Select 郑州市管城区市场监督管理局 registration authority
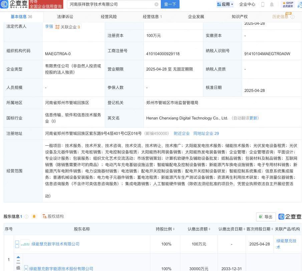This screenshot has width=302, height=271. (172, 103)
